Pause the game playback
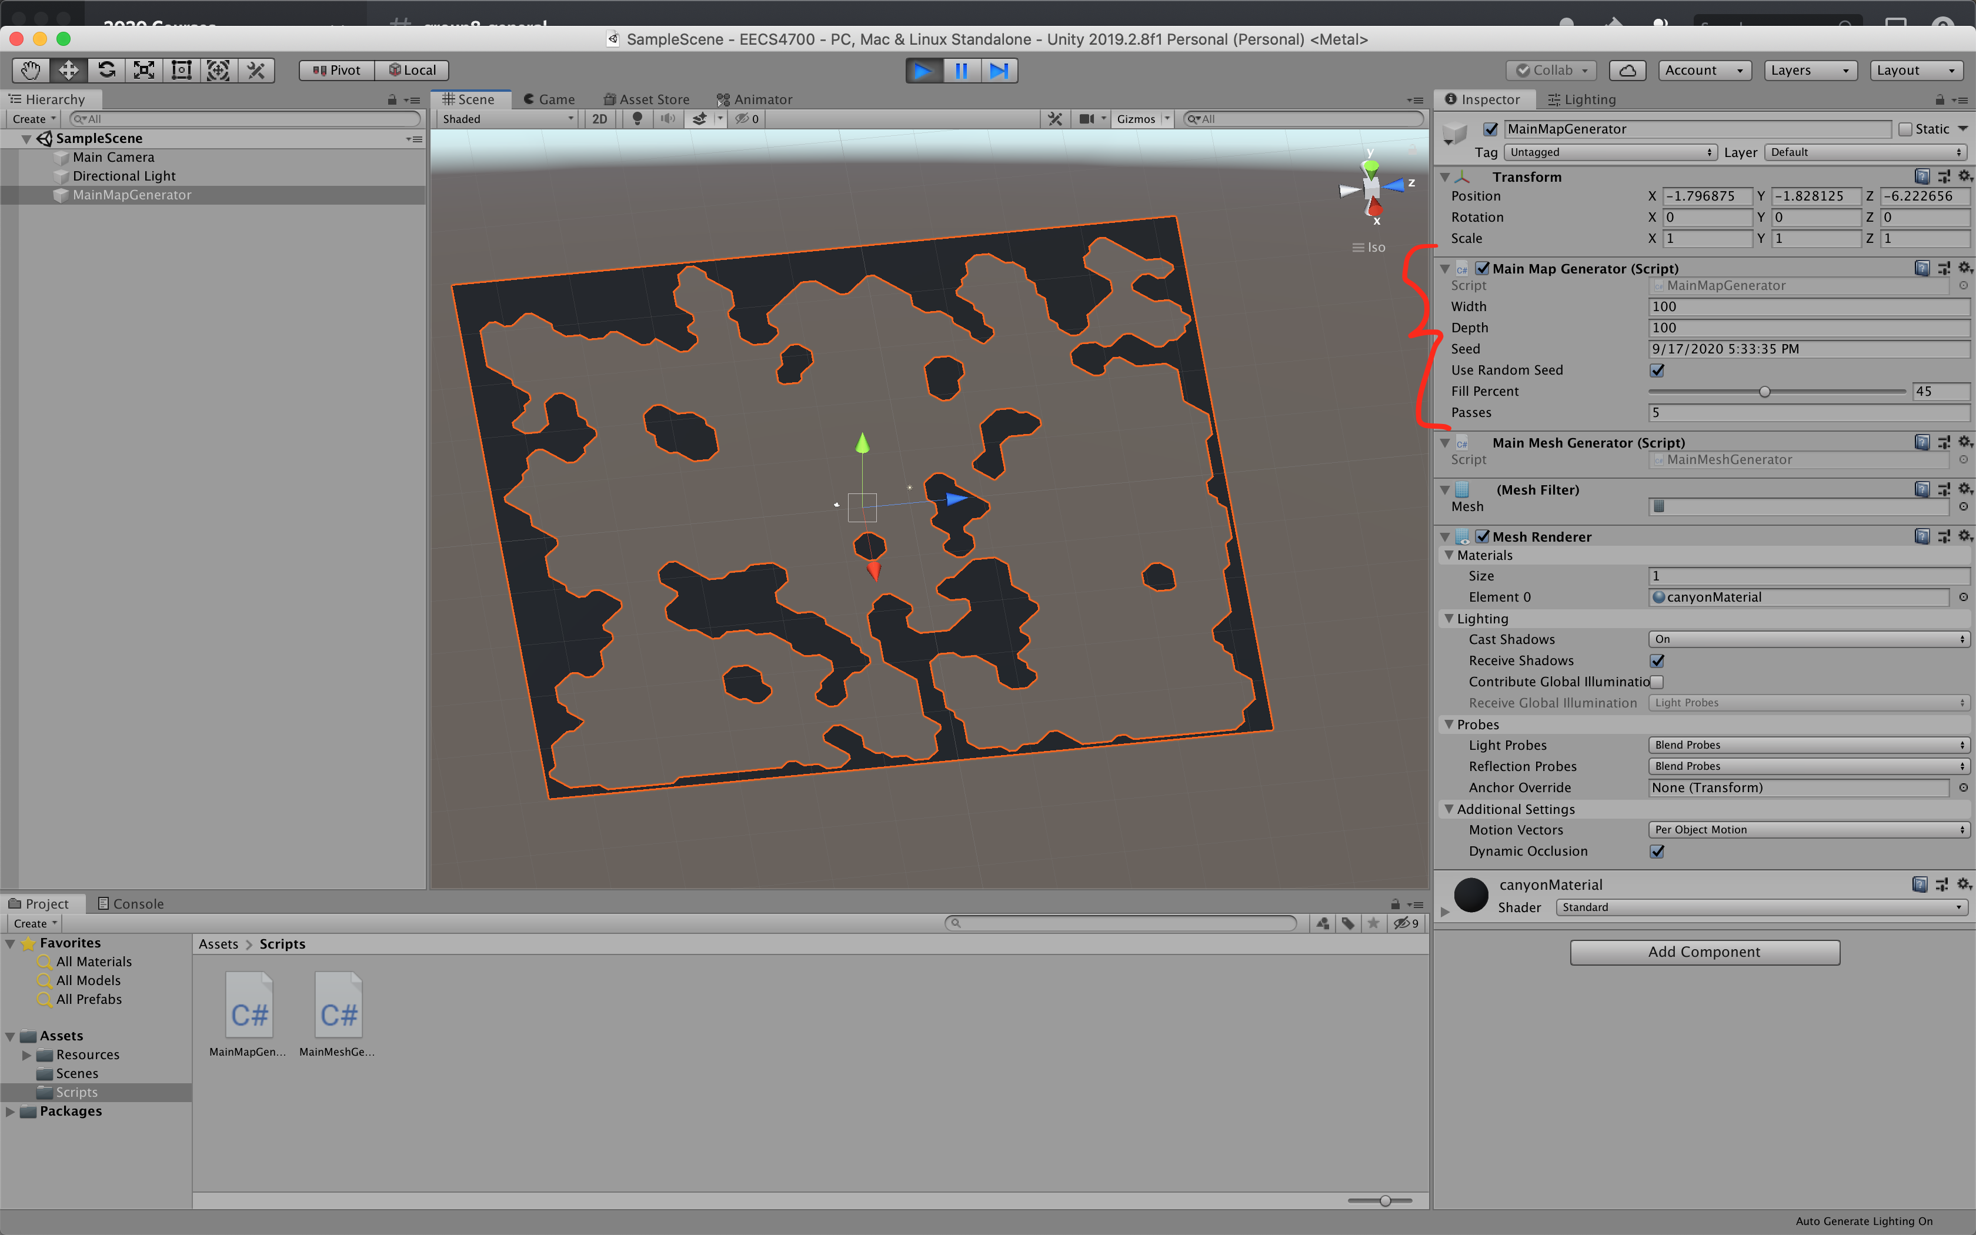Image resolution: width=1976 pixels, height=1235 pixels. coord(961,70)
